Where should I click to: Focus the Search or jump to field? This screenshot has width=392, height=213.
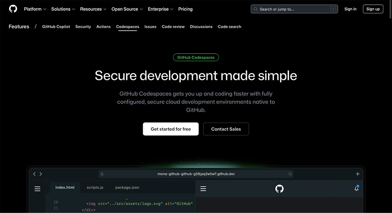[x=294, y=9]
